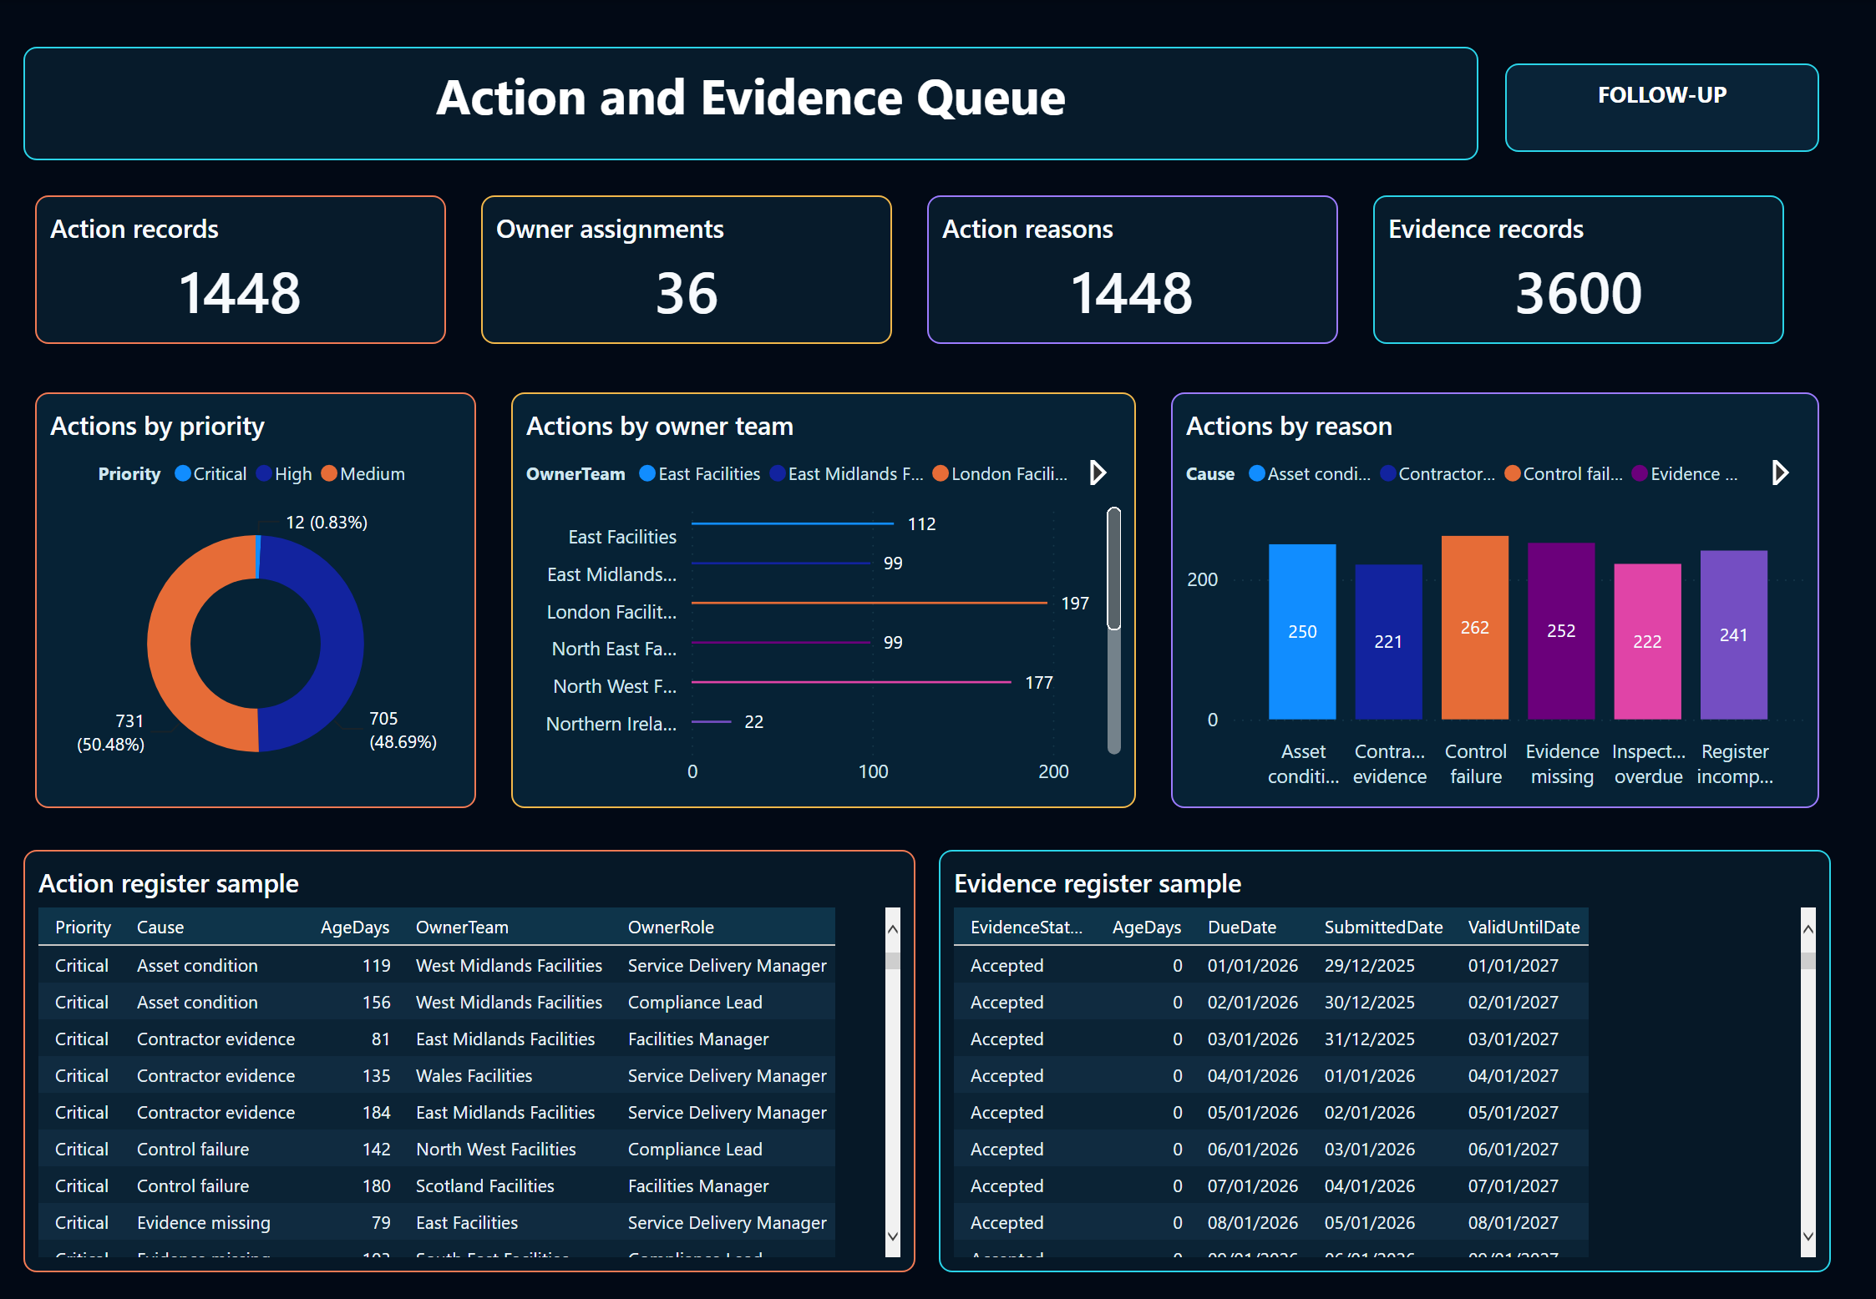Select the Critical legend marker in Priority
1876x1299 pixels.
pos(183,473)
